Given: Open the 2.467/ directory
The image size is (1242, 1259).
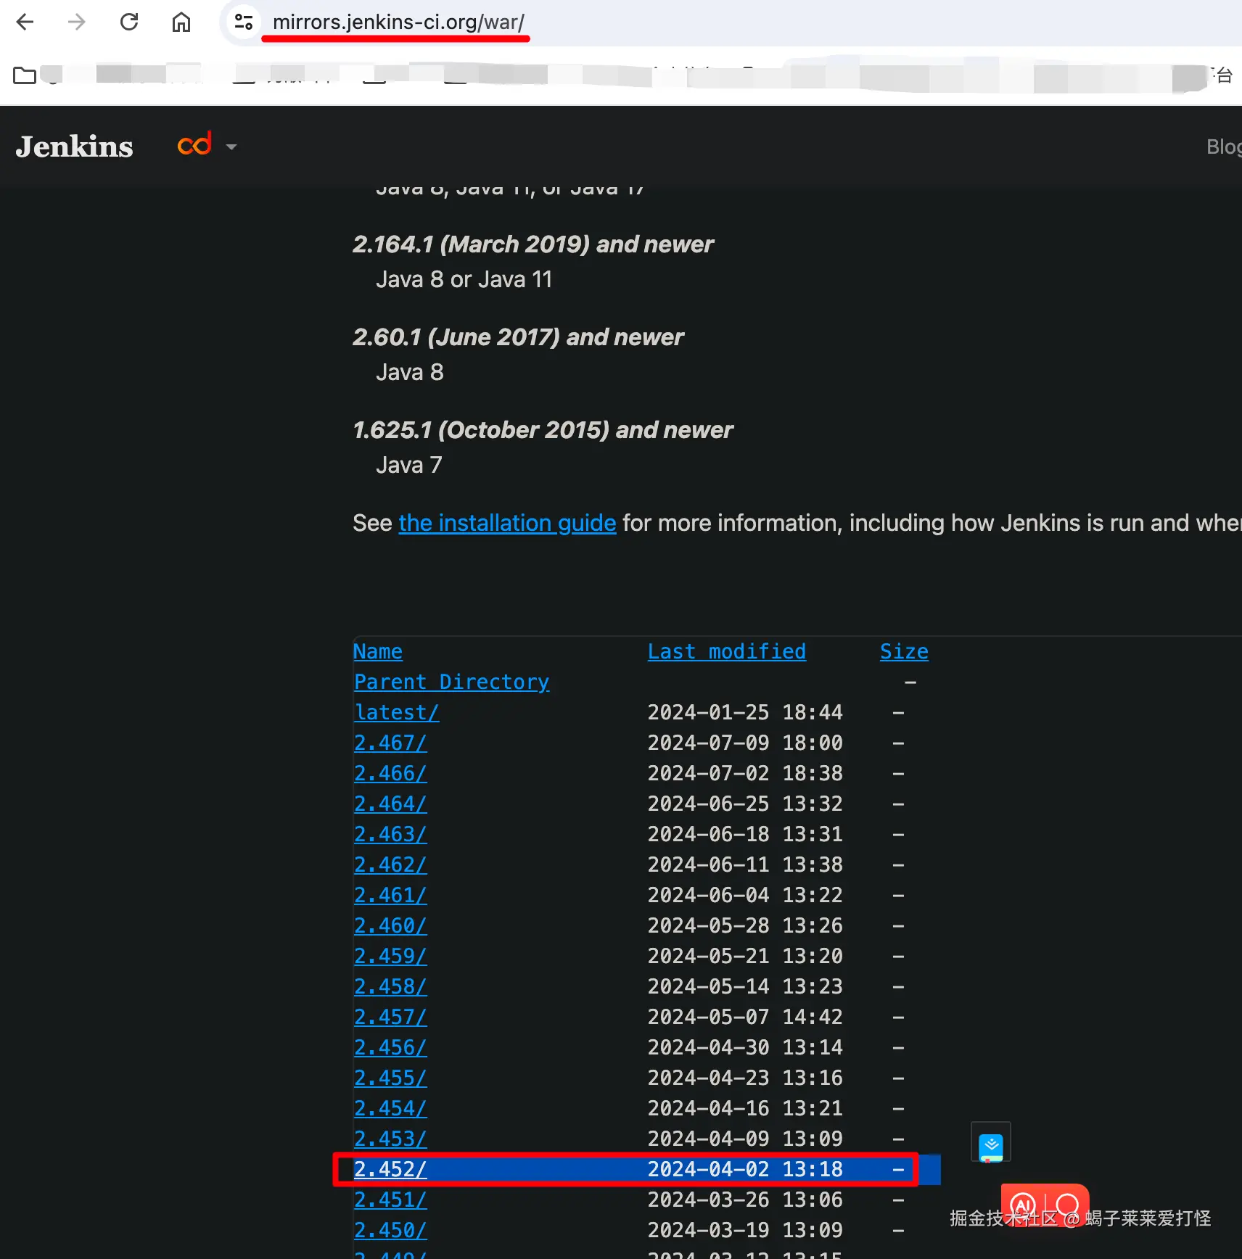Looking at the screenshot, I should tap(390, 743).
